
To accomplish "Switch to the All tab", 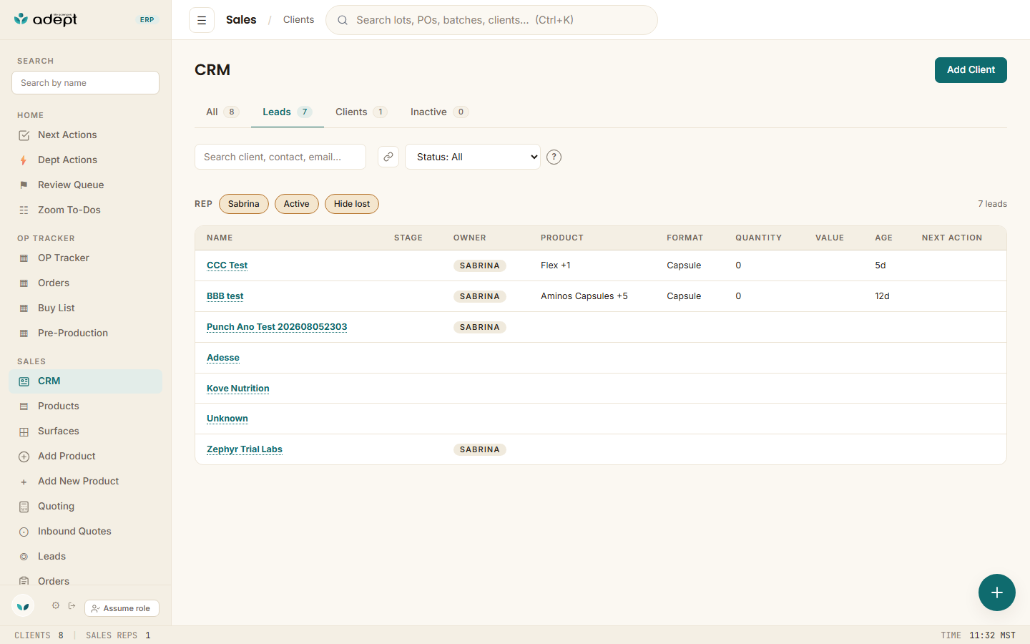I will tap(222, 112).
